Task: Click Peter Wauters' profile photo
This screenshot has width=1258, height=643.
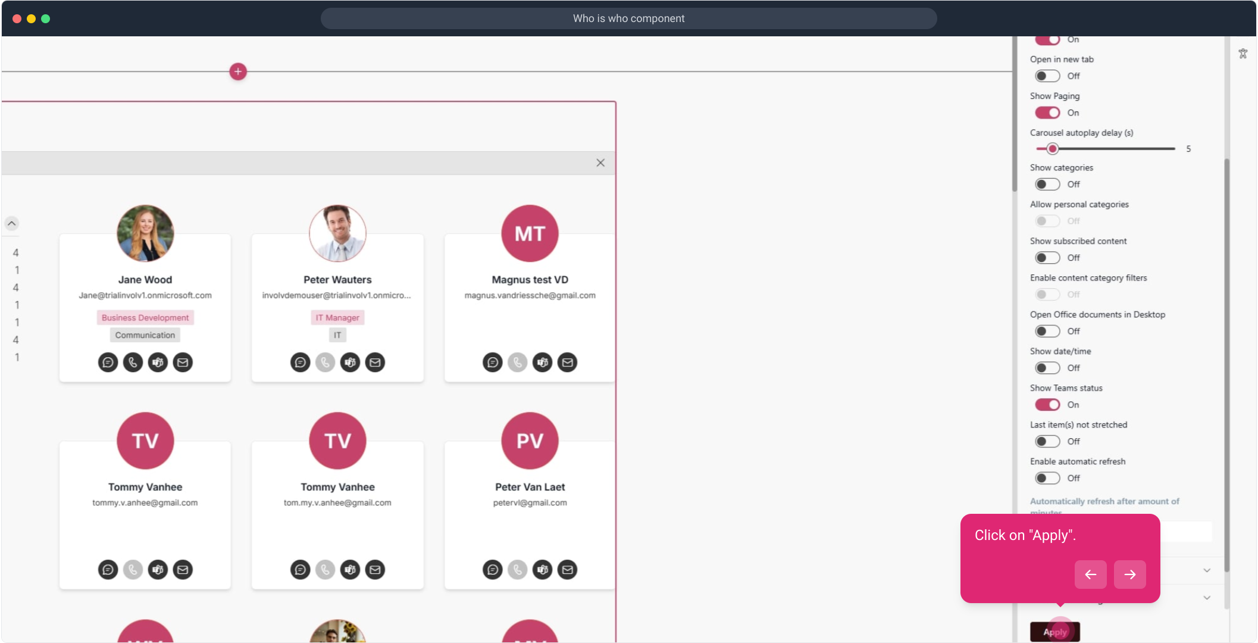Action: tap(337, 233)
